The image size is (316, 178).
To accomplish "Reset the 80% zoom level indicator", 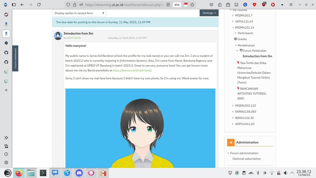I will [177, 5].
